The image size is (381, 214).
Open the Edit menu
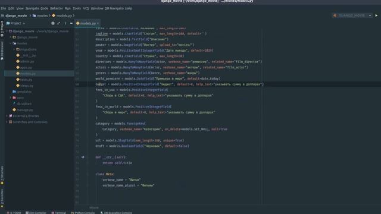coord(11,8)
